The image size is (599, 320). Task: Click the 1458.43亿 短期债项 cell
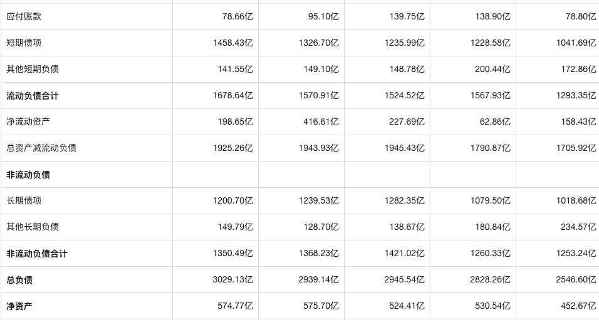232,43
